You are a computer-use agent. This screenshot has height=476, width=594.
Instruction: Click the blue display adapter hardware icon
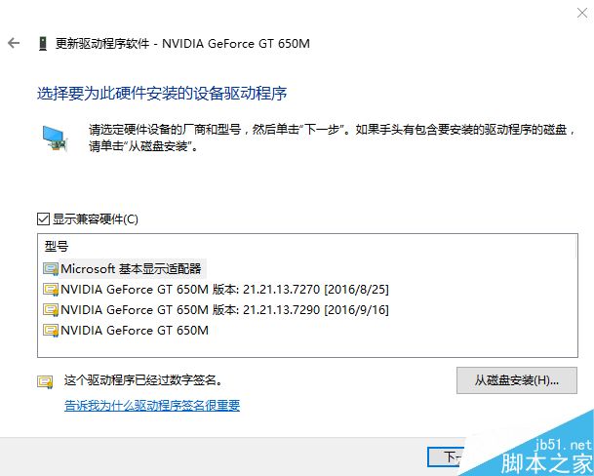(x=55, y=139)
